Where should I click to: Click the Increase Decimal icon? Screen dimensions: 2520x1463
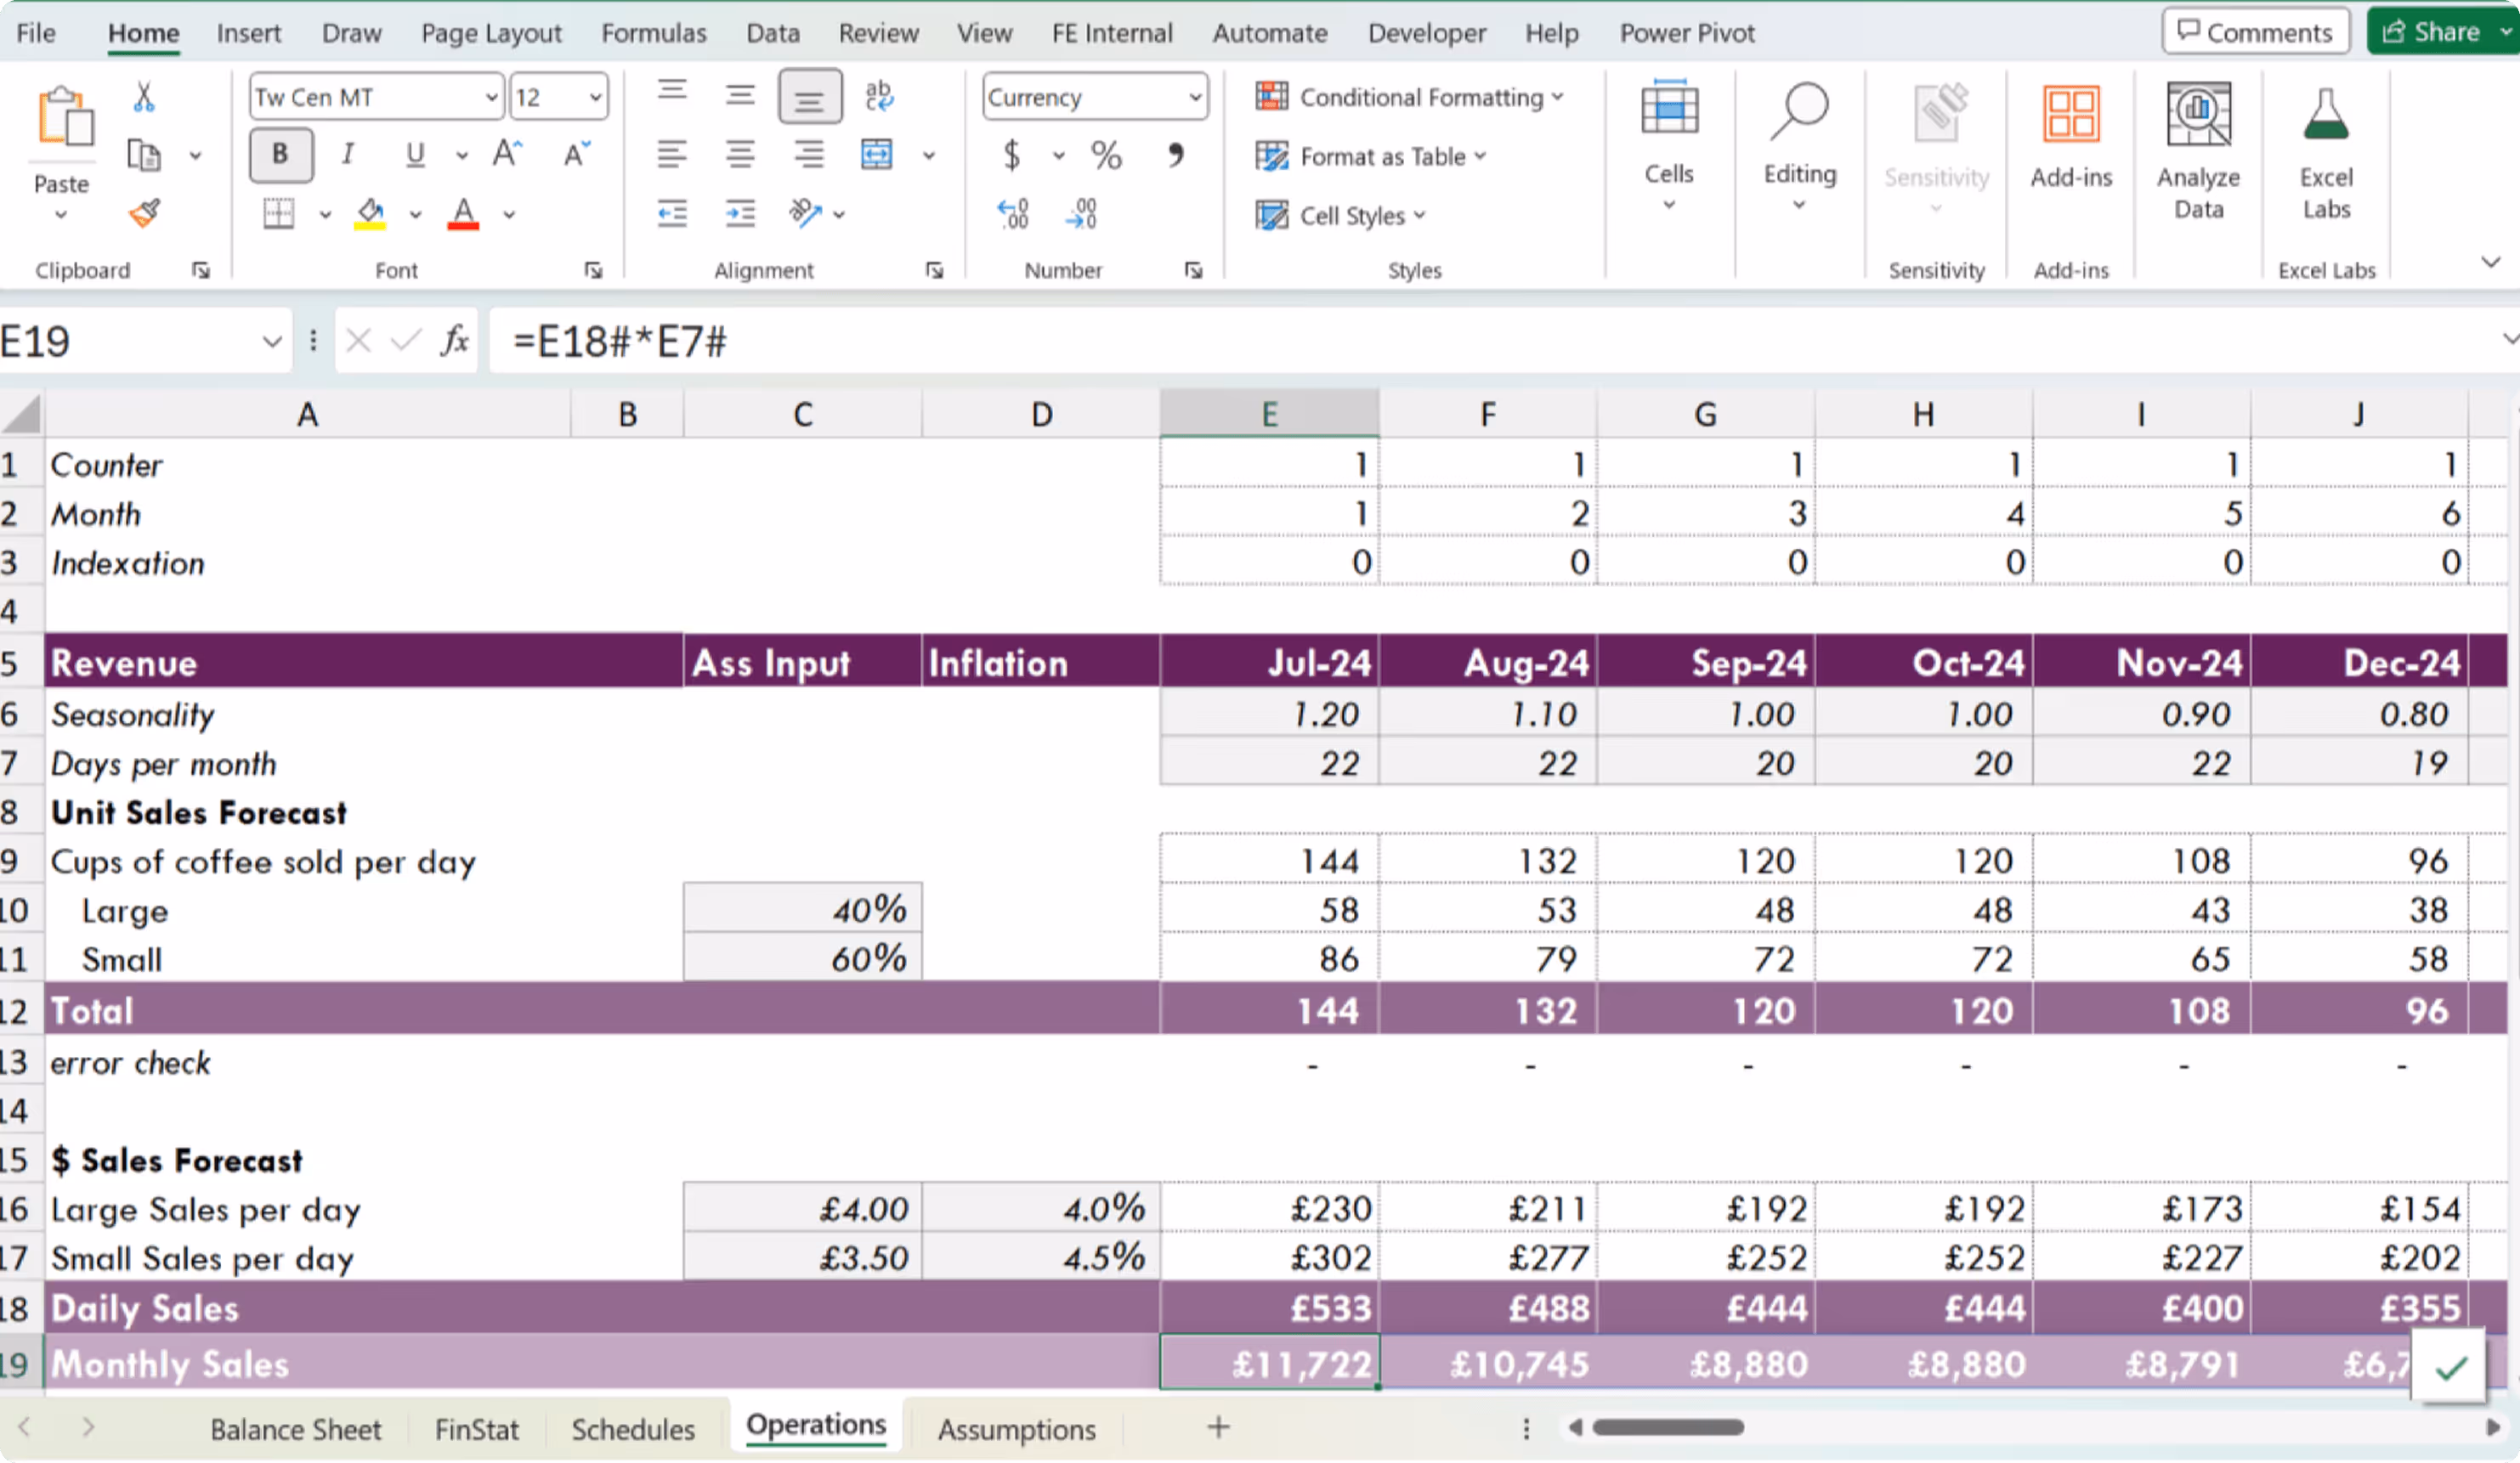tap(1012, 213)
